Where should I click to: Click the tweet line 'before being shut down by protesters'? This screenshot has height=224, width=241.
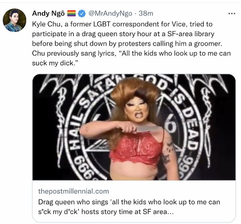[127, 44]
